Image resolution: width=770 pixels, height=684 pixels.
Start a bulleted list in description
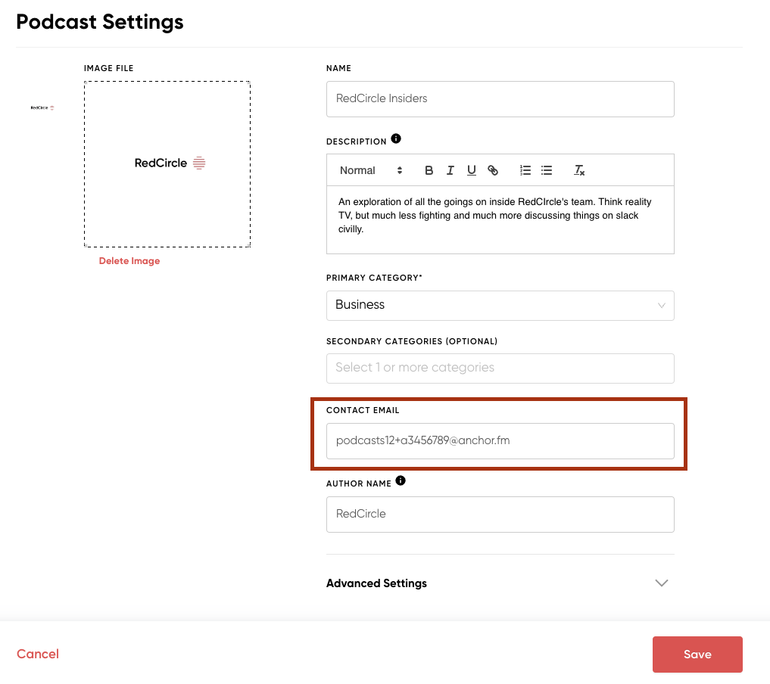click(547, 170)
